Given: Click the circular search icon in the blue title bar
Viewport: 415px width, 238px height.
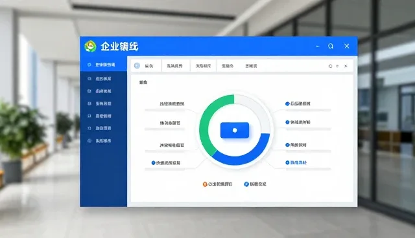Looking at the screenshot, I should [331, 46].
